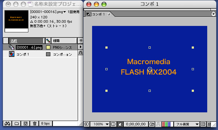This screenshot has width=218, height=130.
Task: Click the 種類 value PNGシ…ンス
Action: coord(62,48)
